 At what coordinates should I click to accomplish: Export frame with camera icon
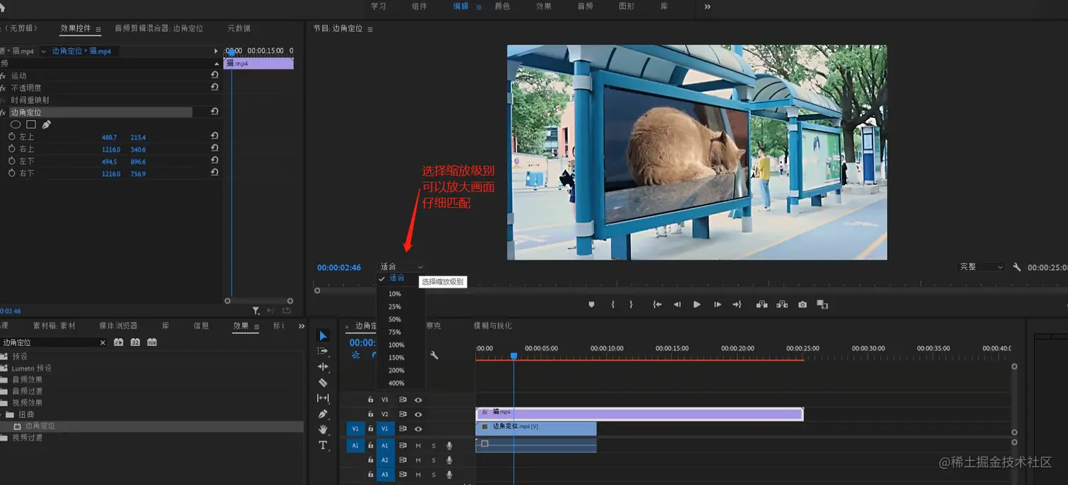pyautogui.click(x=802, y=304)
